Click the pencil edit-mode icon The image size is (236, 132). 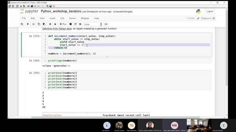point(198,18)
